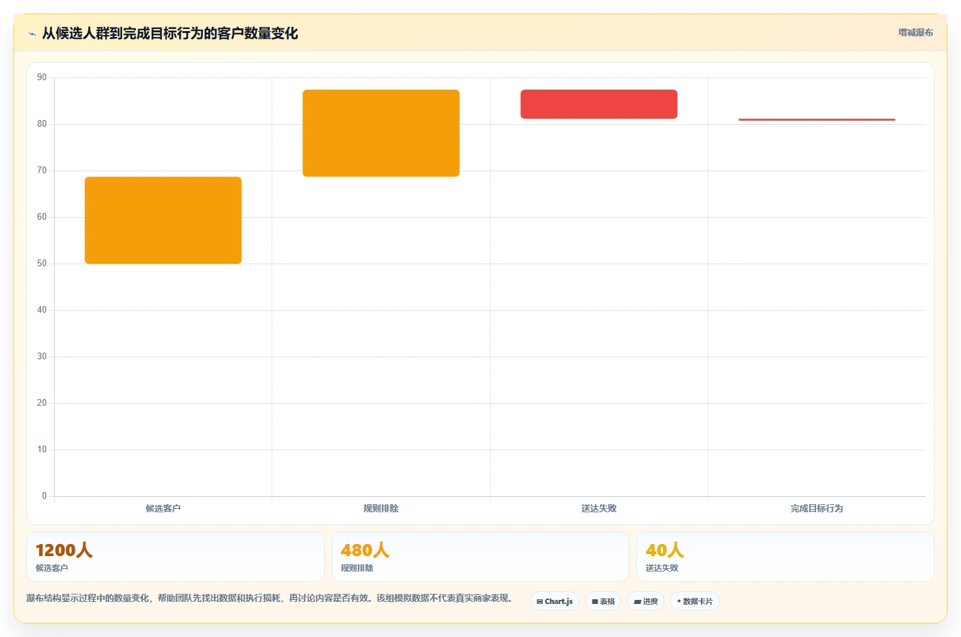The image size is (961, 637).
Task: Click the y-axis value 0
Action: 44,496
